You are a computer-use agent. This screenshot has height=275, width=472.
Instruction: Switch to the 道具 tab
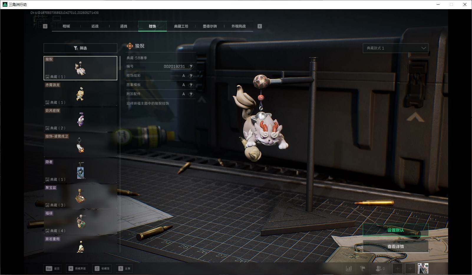pyautogui.click(x=124, y=26)
